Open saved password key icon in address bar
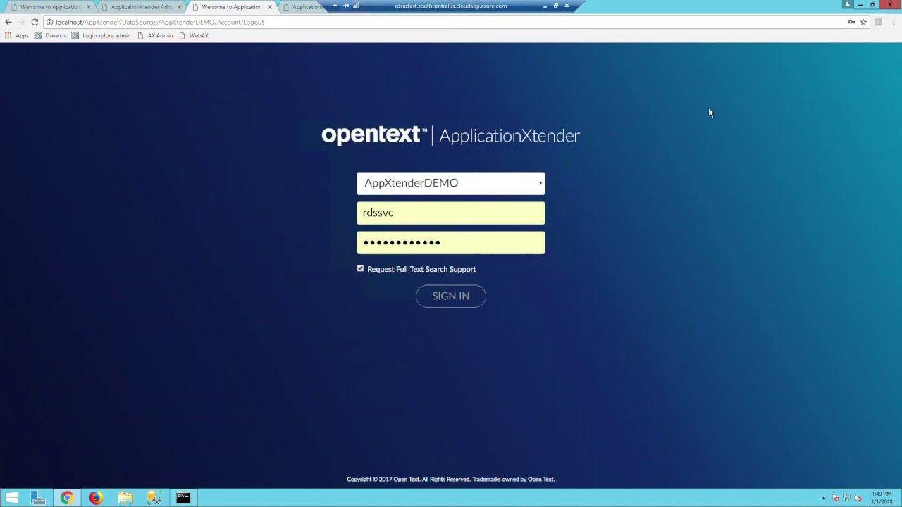 (x=851, y=22)
